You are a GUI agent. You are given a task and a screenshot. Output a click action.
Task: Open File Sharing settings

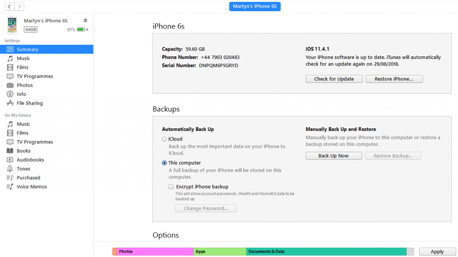47,103
